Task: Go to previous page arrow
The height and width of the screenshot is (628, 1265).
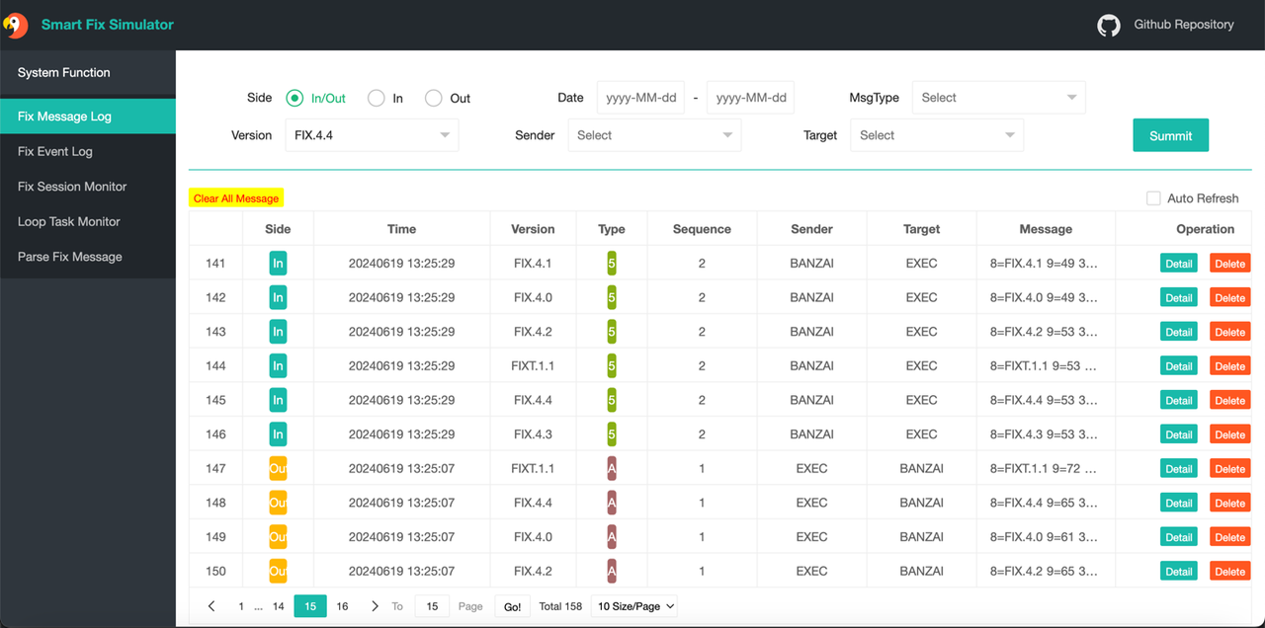Action: tap(211, 606)
